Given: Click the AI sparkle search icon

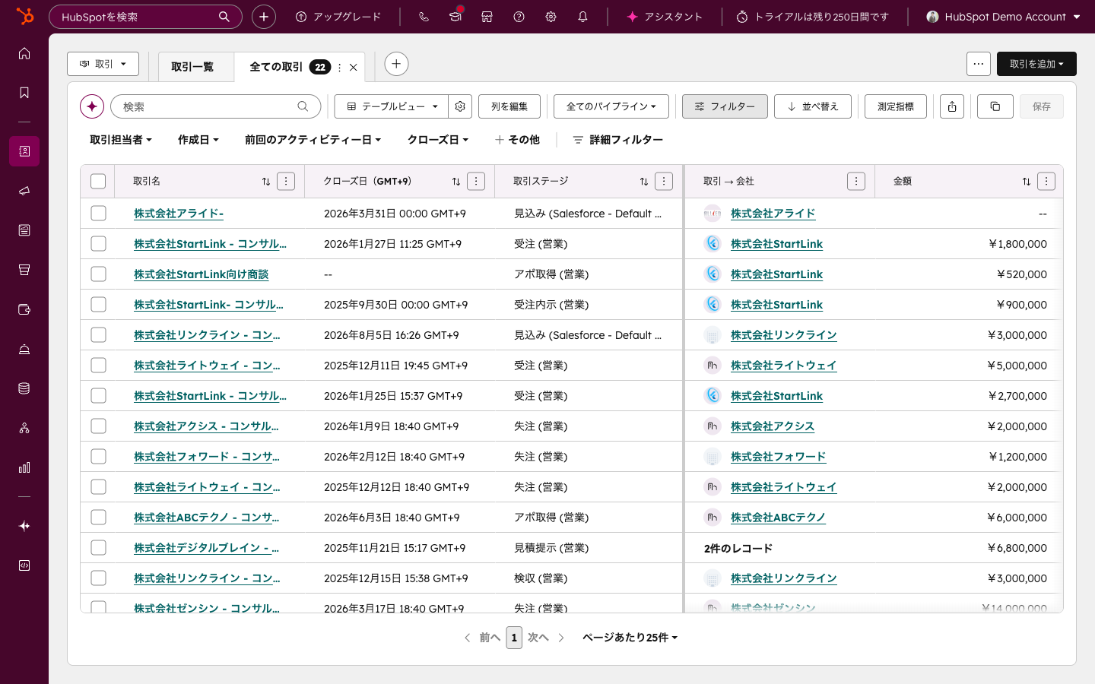Looking at the screenshot, I should (x=92, y=106).
